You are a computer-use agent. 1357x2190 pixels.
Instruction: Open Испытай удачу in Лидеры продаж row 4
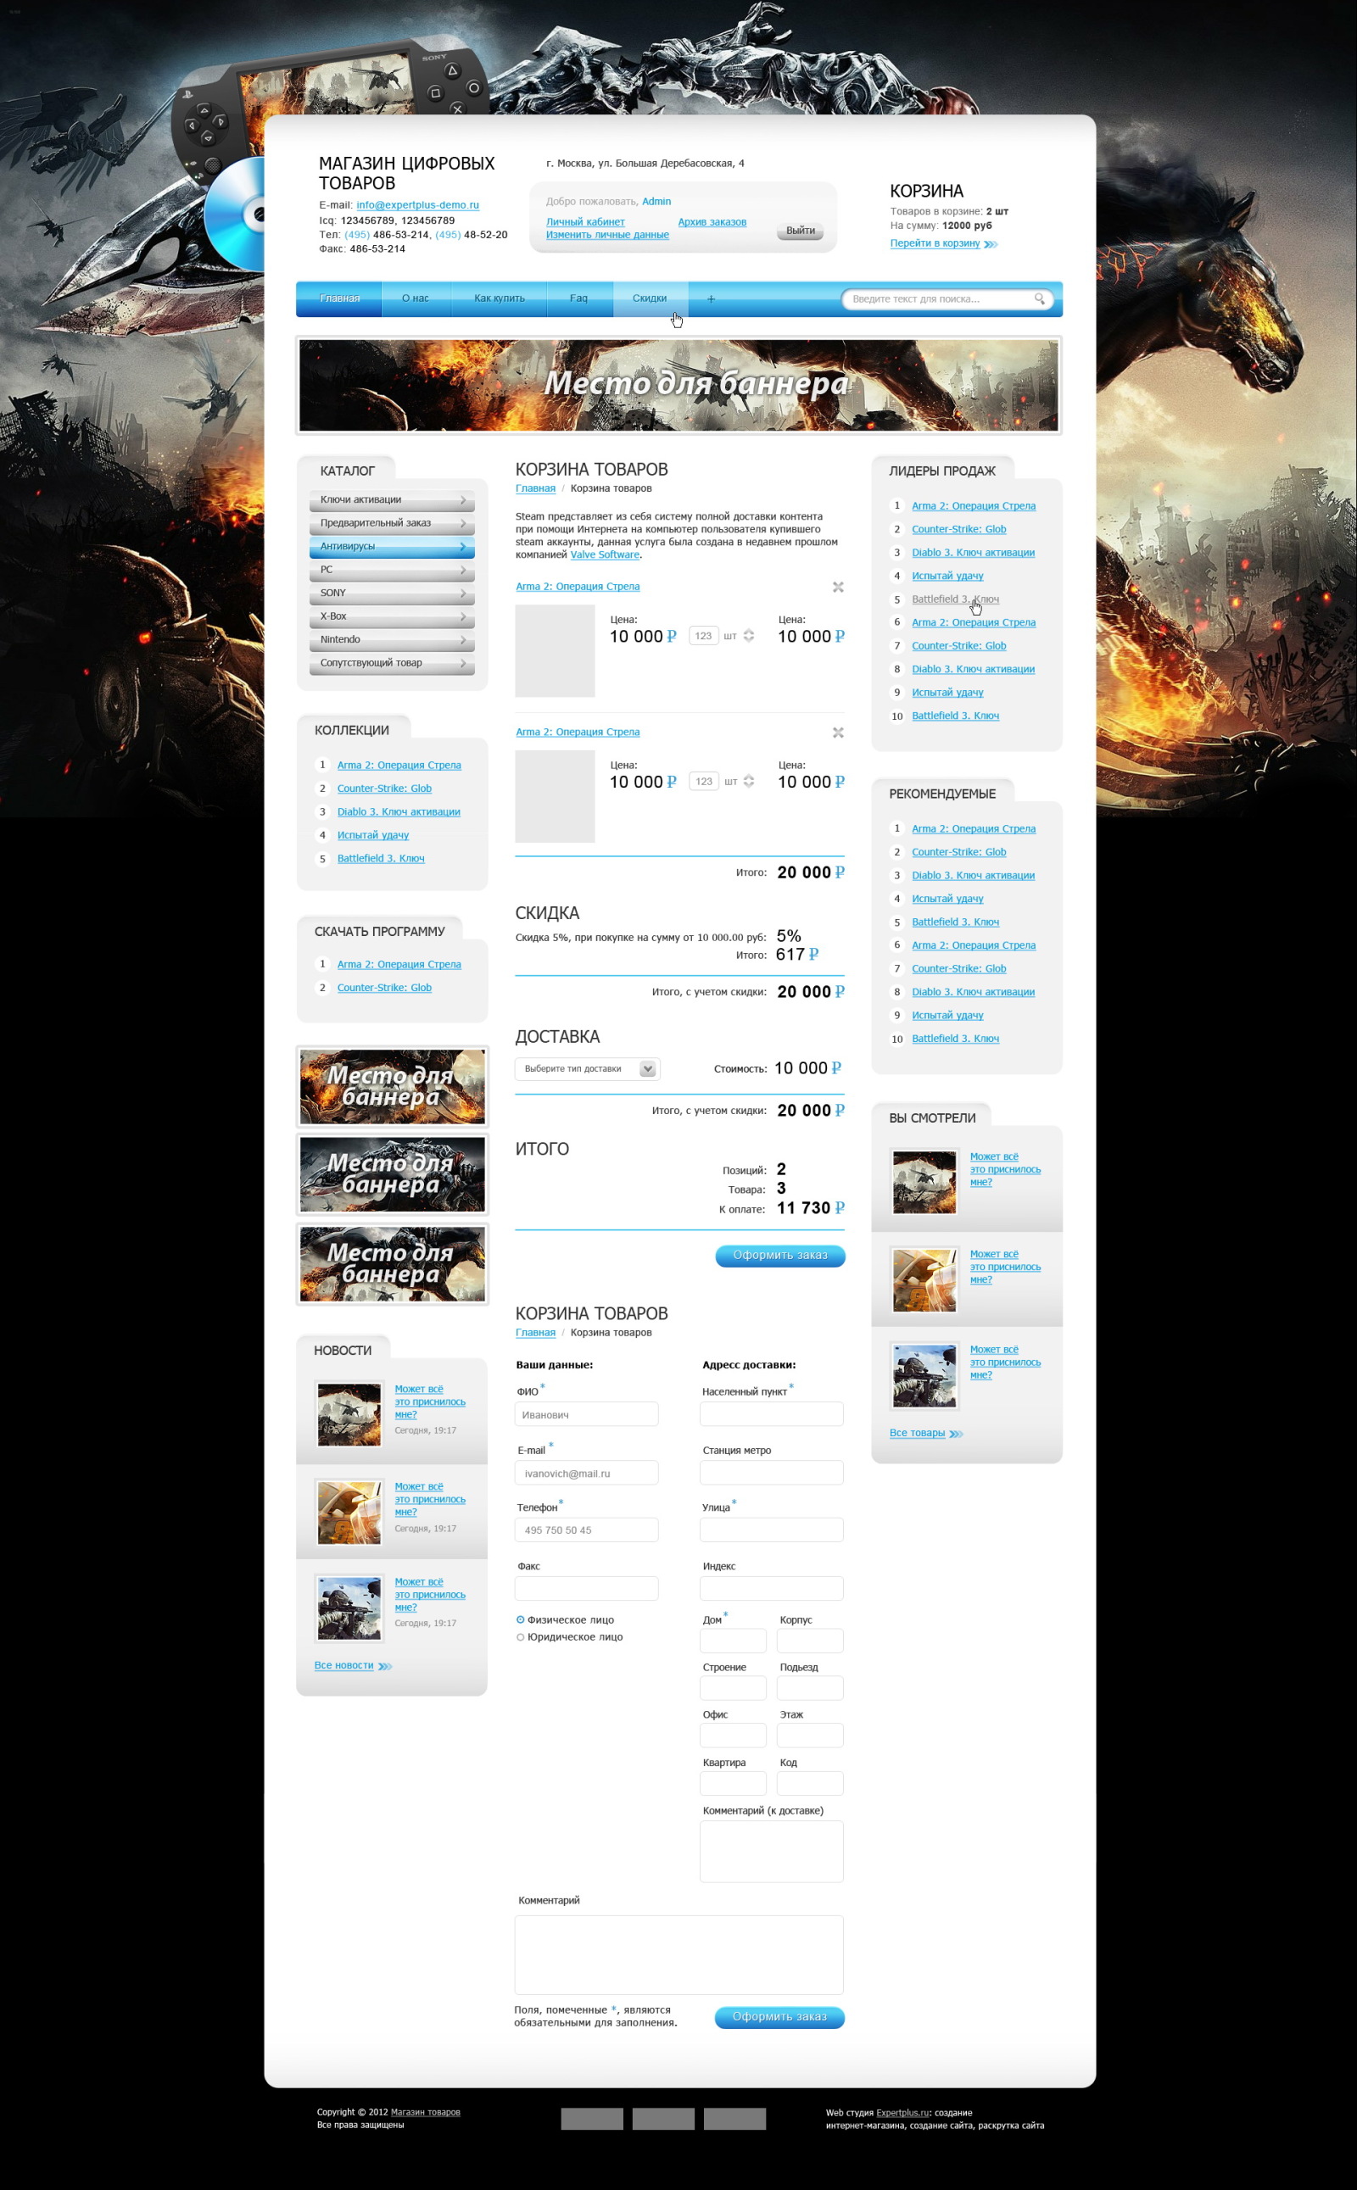pyautogui.click(x=947, y=576)
